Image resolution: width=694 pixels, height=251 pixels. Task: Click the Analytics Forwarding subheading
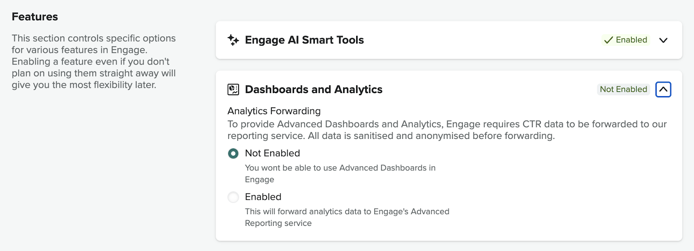point(274,111)
